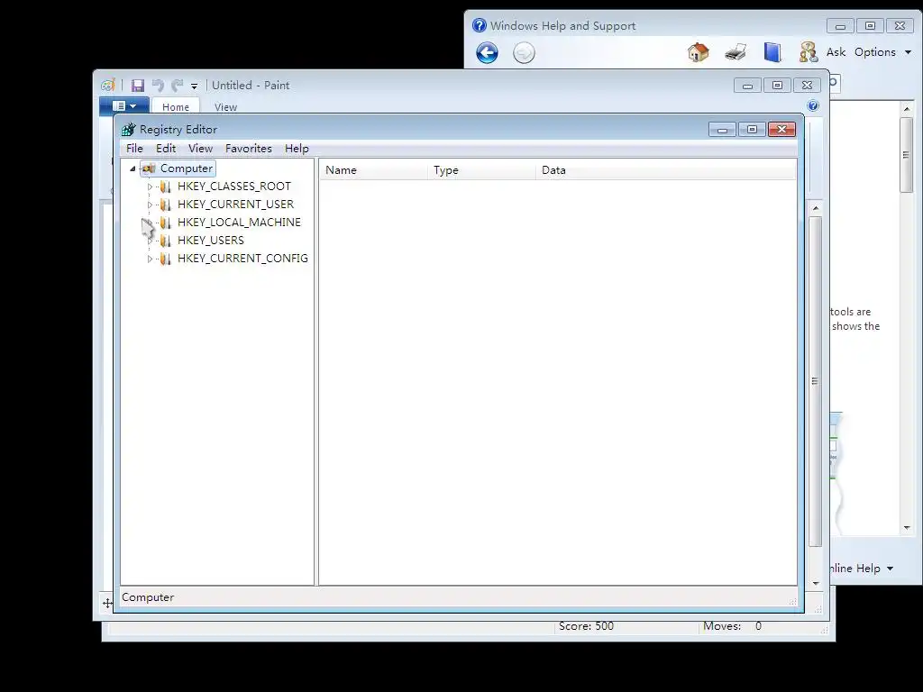Click the Computer path in Registry status bar

pos(148,597)
